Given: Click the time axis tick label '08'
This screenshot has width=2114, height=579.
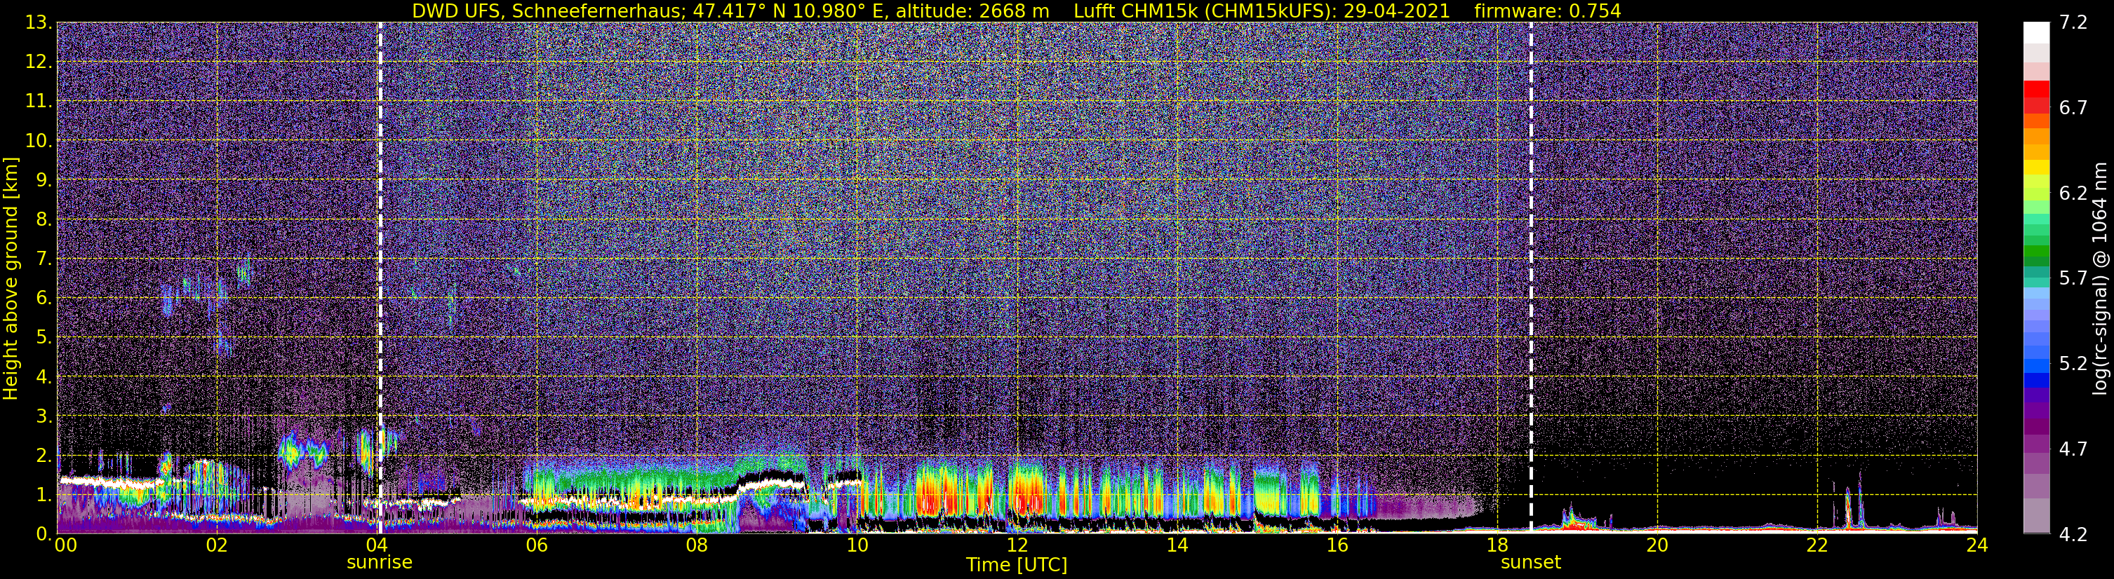Looking at the screenshot, I should pos(697,546).
